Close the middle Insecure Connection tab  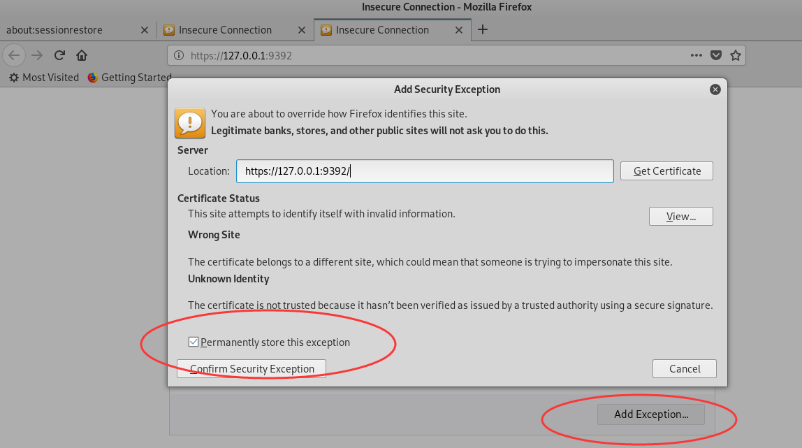click(x=301, y=30)
